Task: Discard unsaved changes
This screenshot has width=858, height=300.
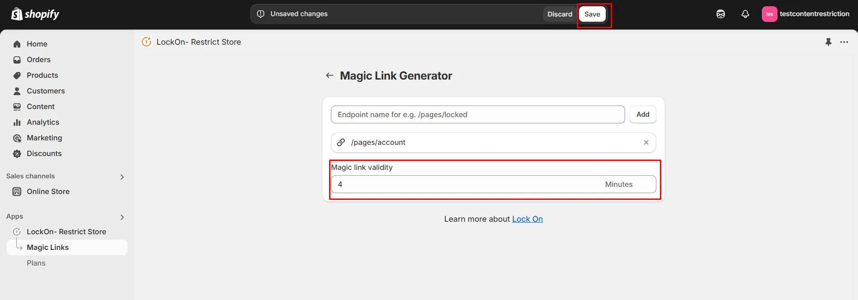Action: (x=560, y=14)
